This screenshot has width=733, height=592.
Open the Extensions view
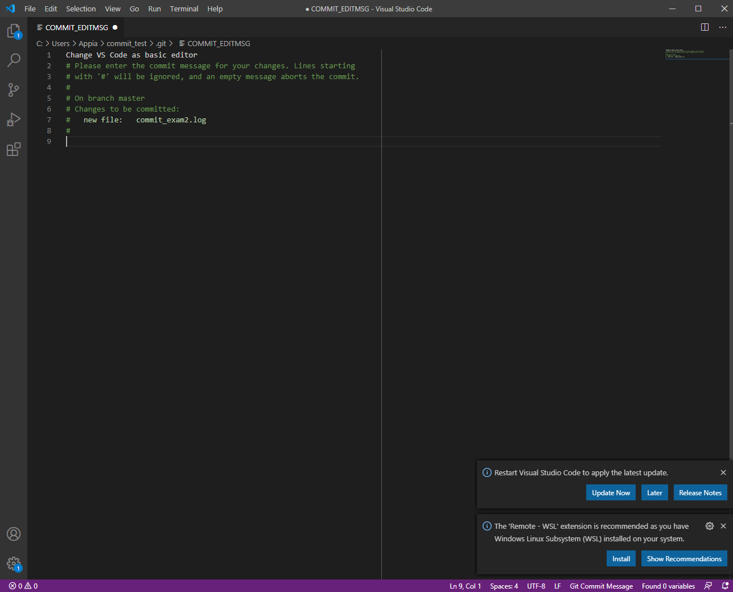point(14,149)
